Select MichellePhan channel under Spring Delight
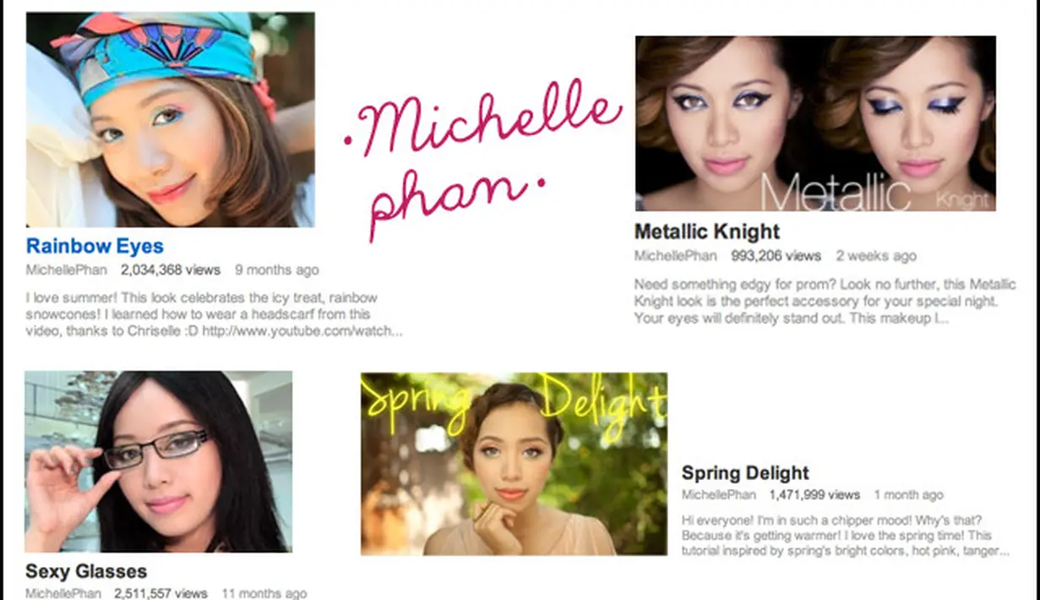1040x600 pixels. click(x=720, y=494)
